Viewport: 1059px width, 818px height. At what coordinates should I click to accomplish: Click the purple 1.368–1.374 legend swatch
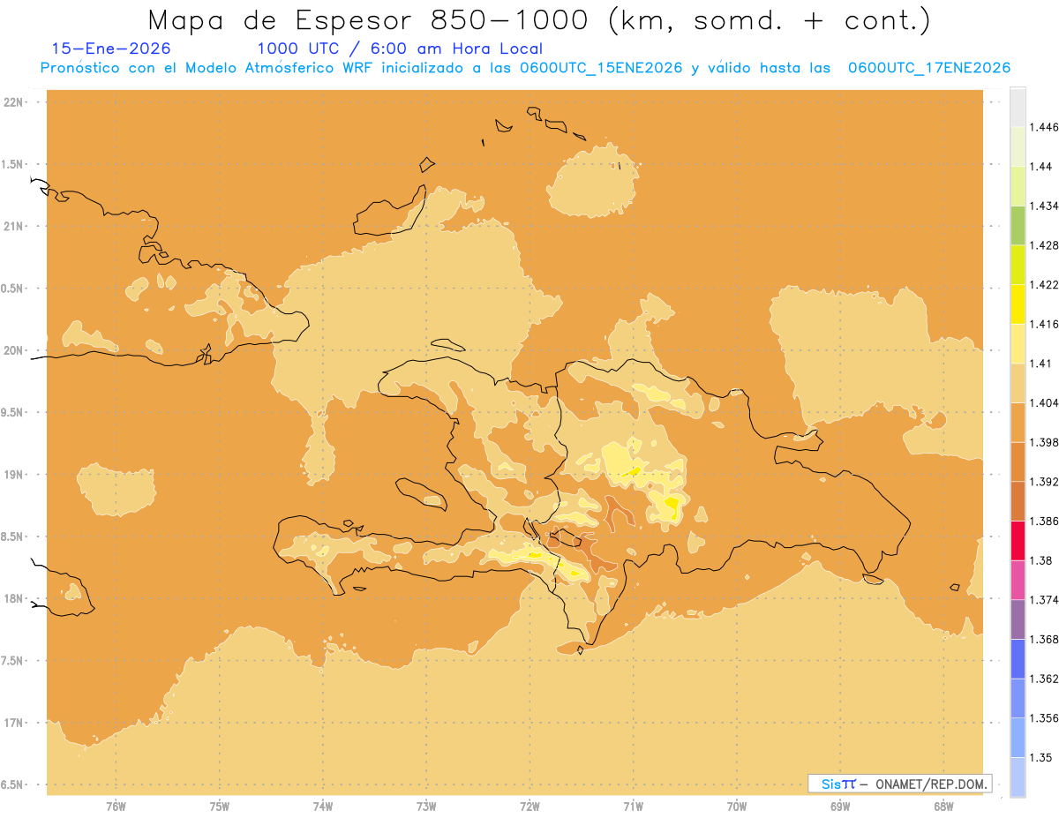[1018, 619]
